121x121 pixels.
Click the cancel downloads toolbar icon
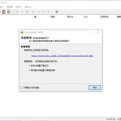27,12
